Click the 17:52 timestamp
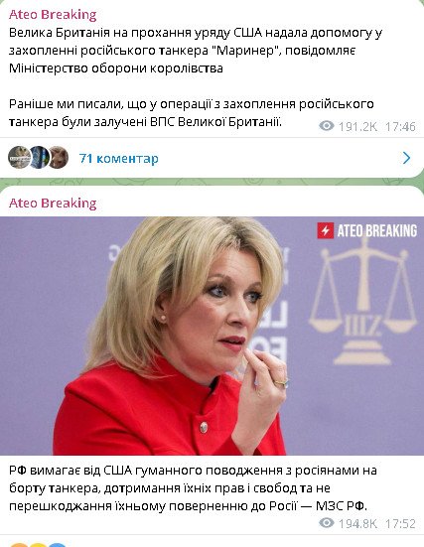 tap(400, 523)
